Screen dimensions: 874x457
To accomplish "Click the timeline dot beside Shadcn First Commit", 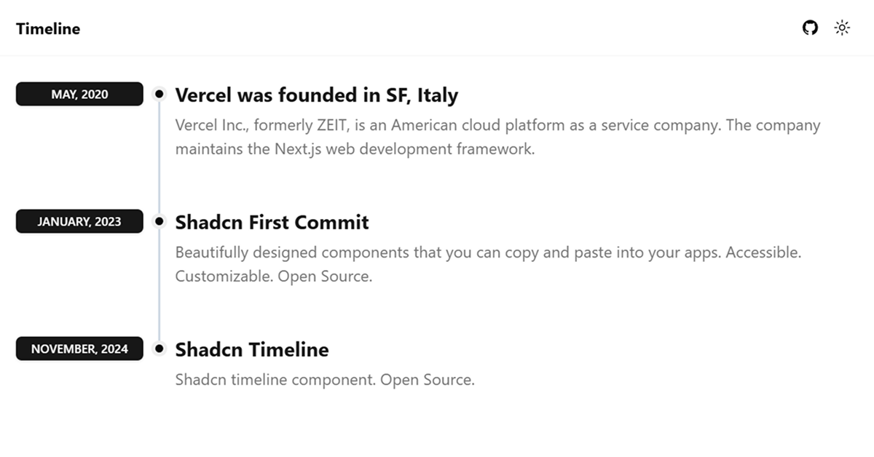I will (x=159, y=220).
